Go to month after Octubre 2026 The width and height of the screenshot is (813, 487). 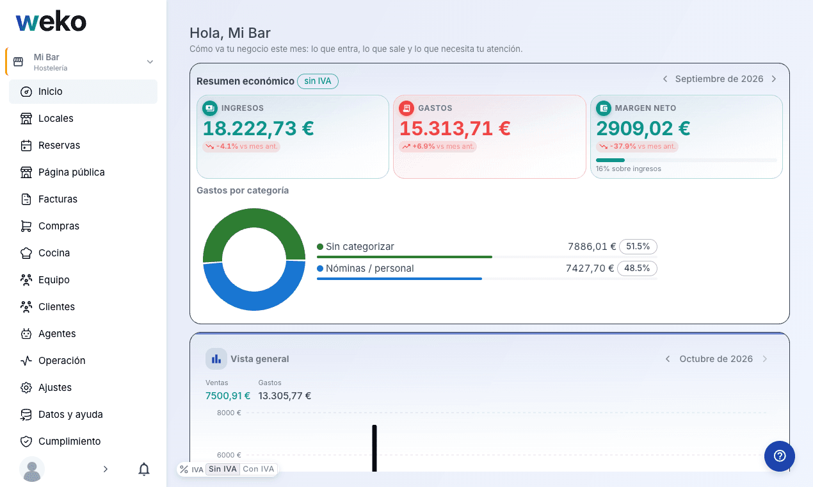click(x=765, y=359)
